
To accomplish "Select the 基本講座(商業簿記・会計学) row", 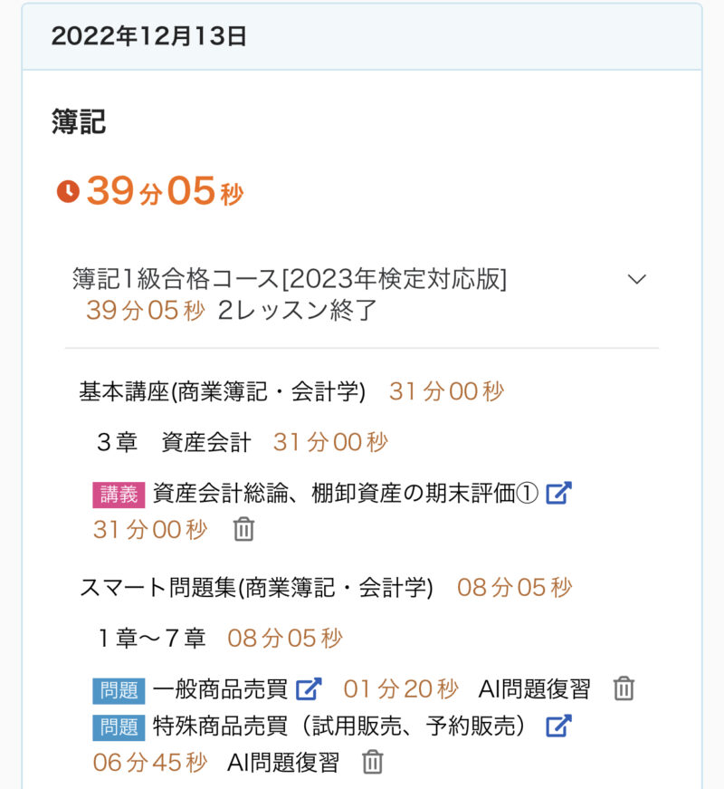I will coord(223,391).
